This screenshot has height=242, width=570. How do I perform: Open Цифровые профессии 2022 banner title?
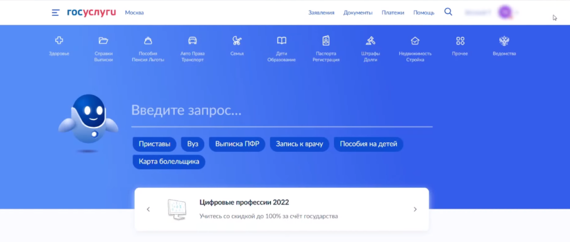pyautogui.click(x=244, y=203)
